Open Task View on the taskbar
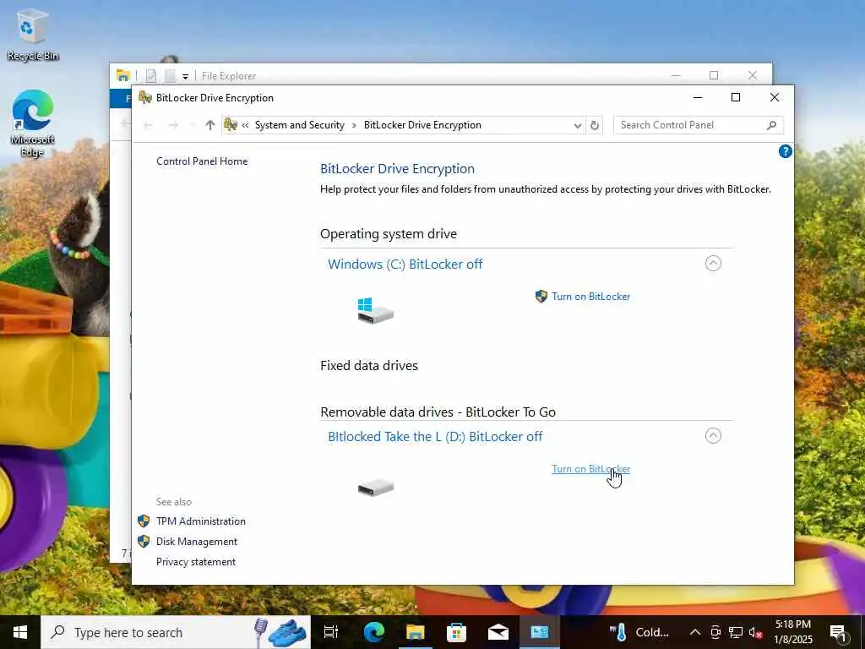Image resolution: width=865 pixels, height=649 pixels. pos(331,632)
